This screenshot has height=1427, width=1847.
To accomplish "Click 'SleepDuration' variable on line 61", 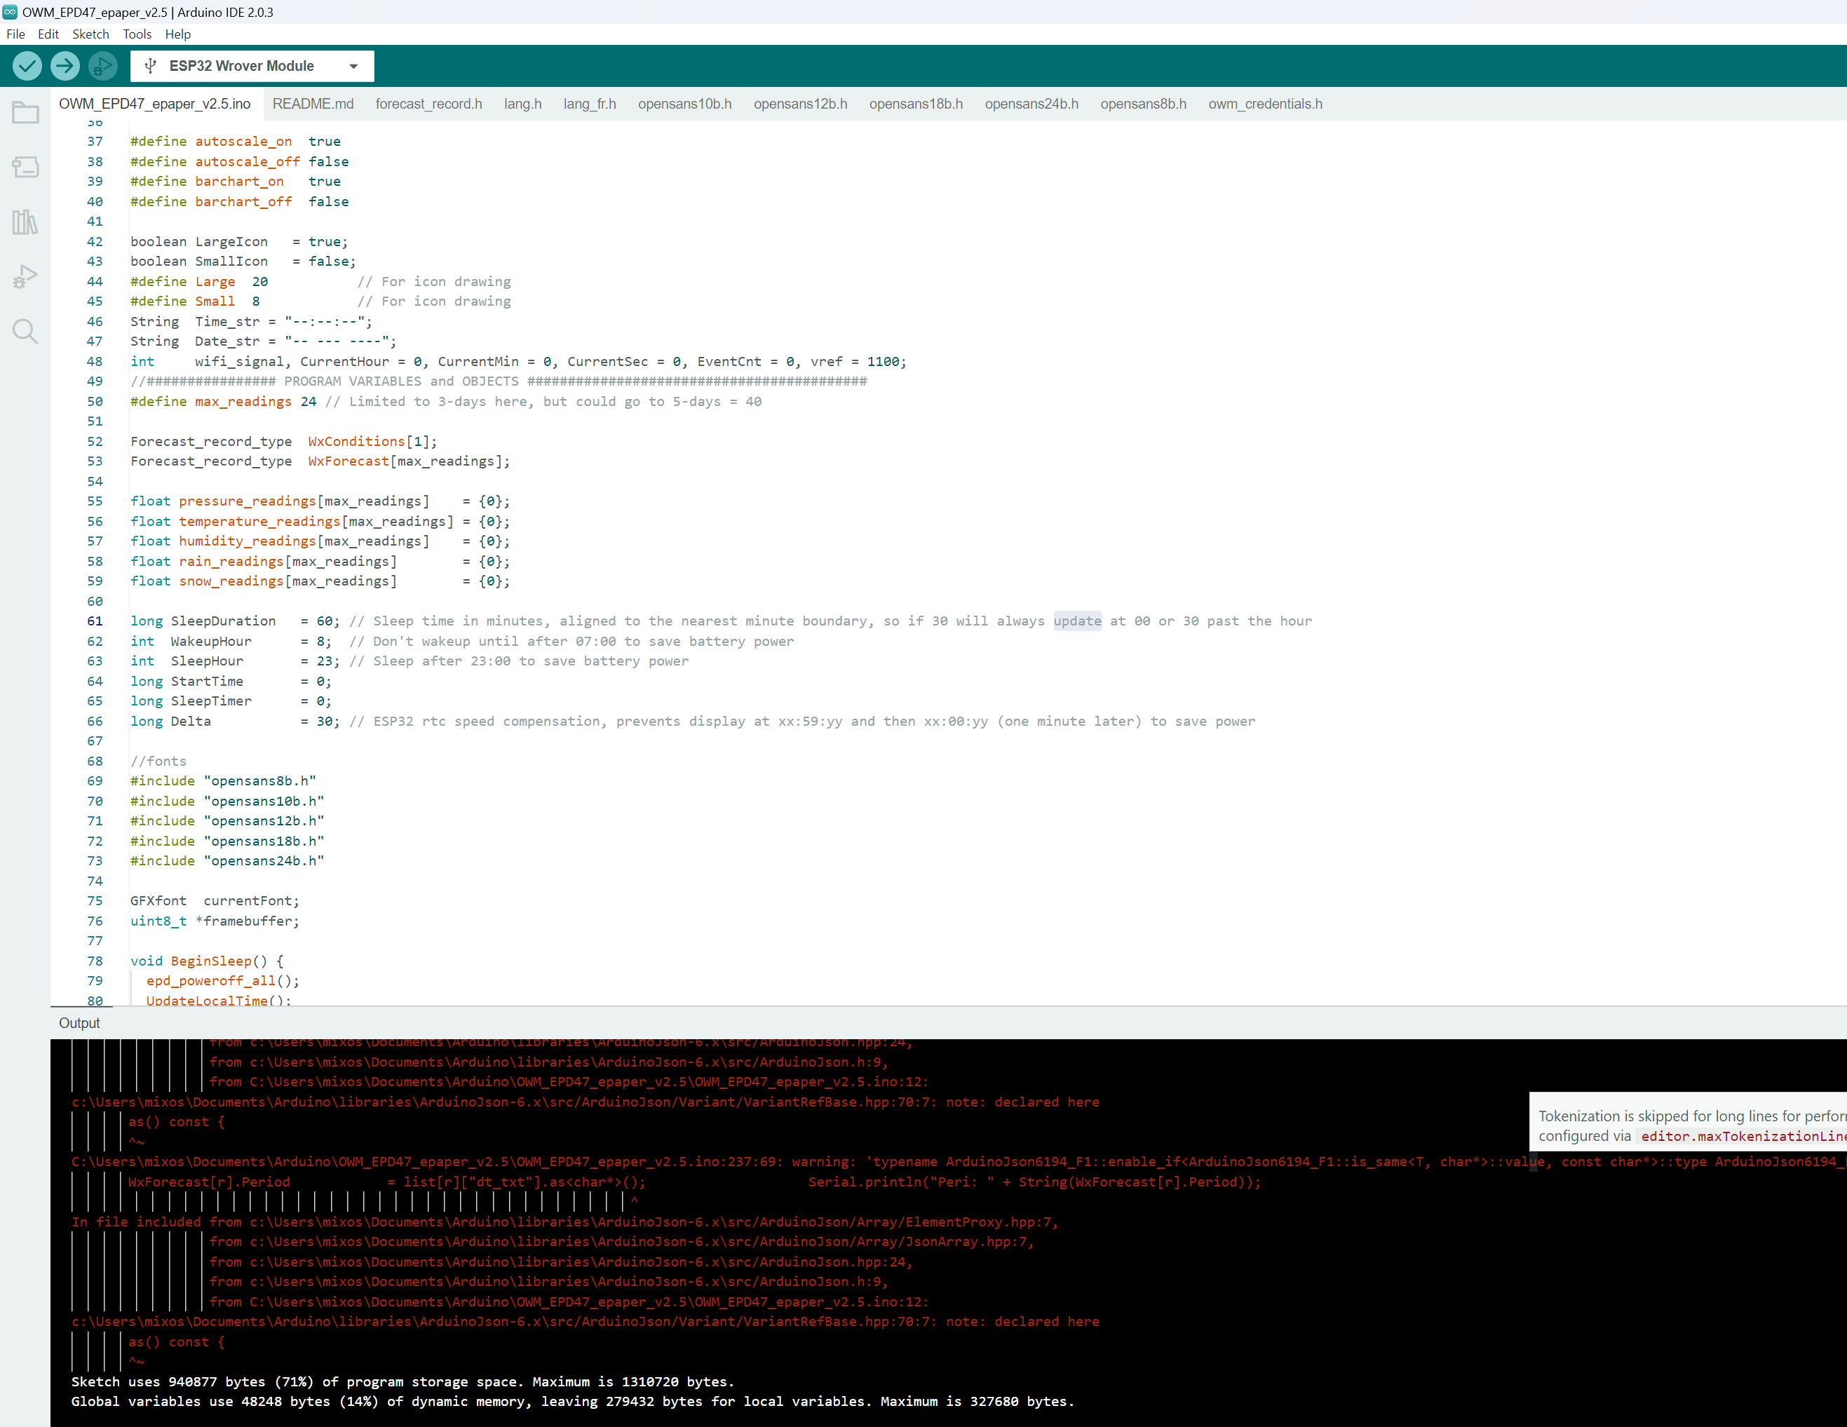I will 223,621.
